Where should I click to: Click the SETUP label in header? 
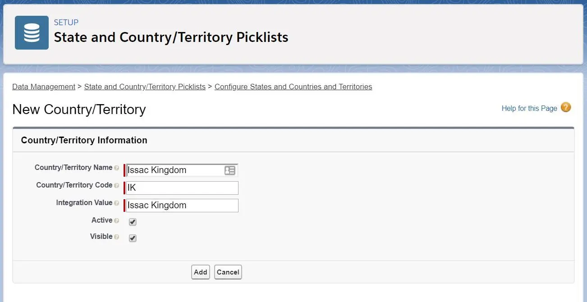point(66,23)
